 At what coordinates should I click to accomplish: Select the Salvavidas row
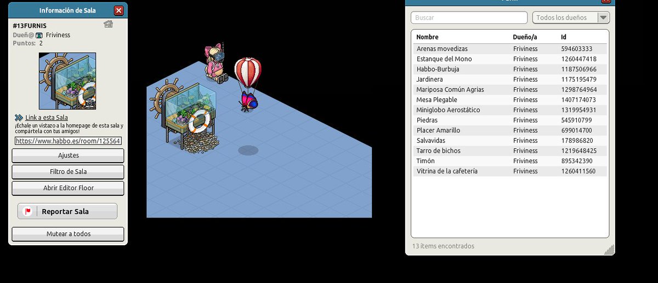[x=510, y=140]
